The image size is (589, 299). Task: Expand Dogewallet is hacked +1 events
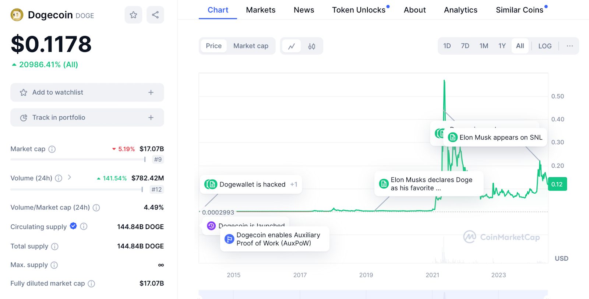[293, 184]
